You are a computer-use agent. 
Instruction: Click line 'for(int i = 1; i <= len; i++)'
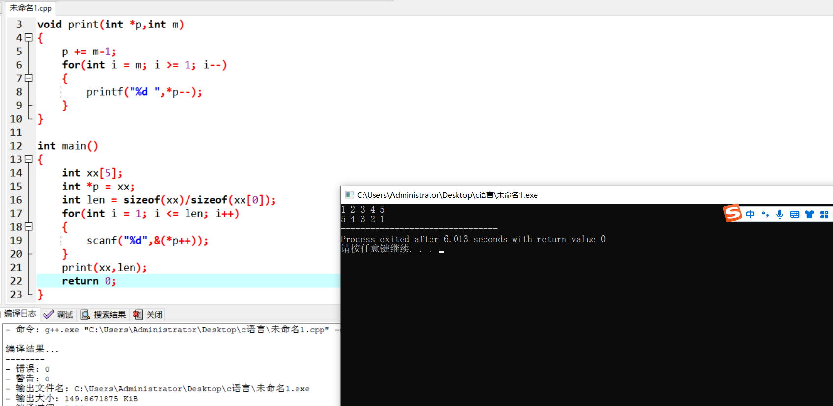(x=150, y=213)
